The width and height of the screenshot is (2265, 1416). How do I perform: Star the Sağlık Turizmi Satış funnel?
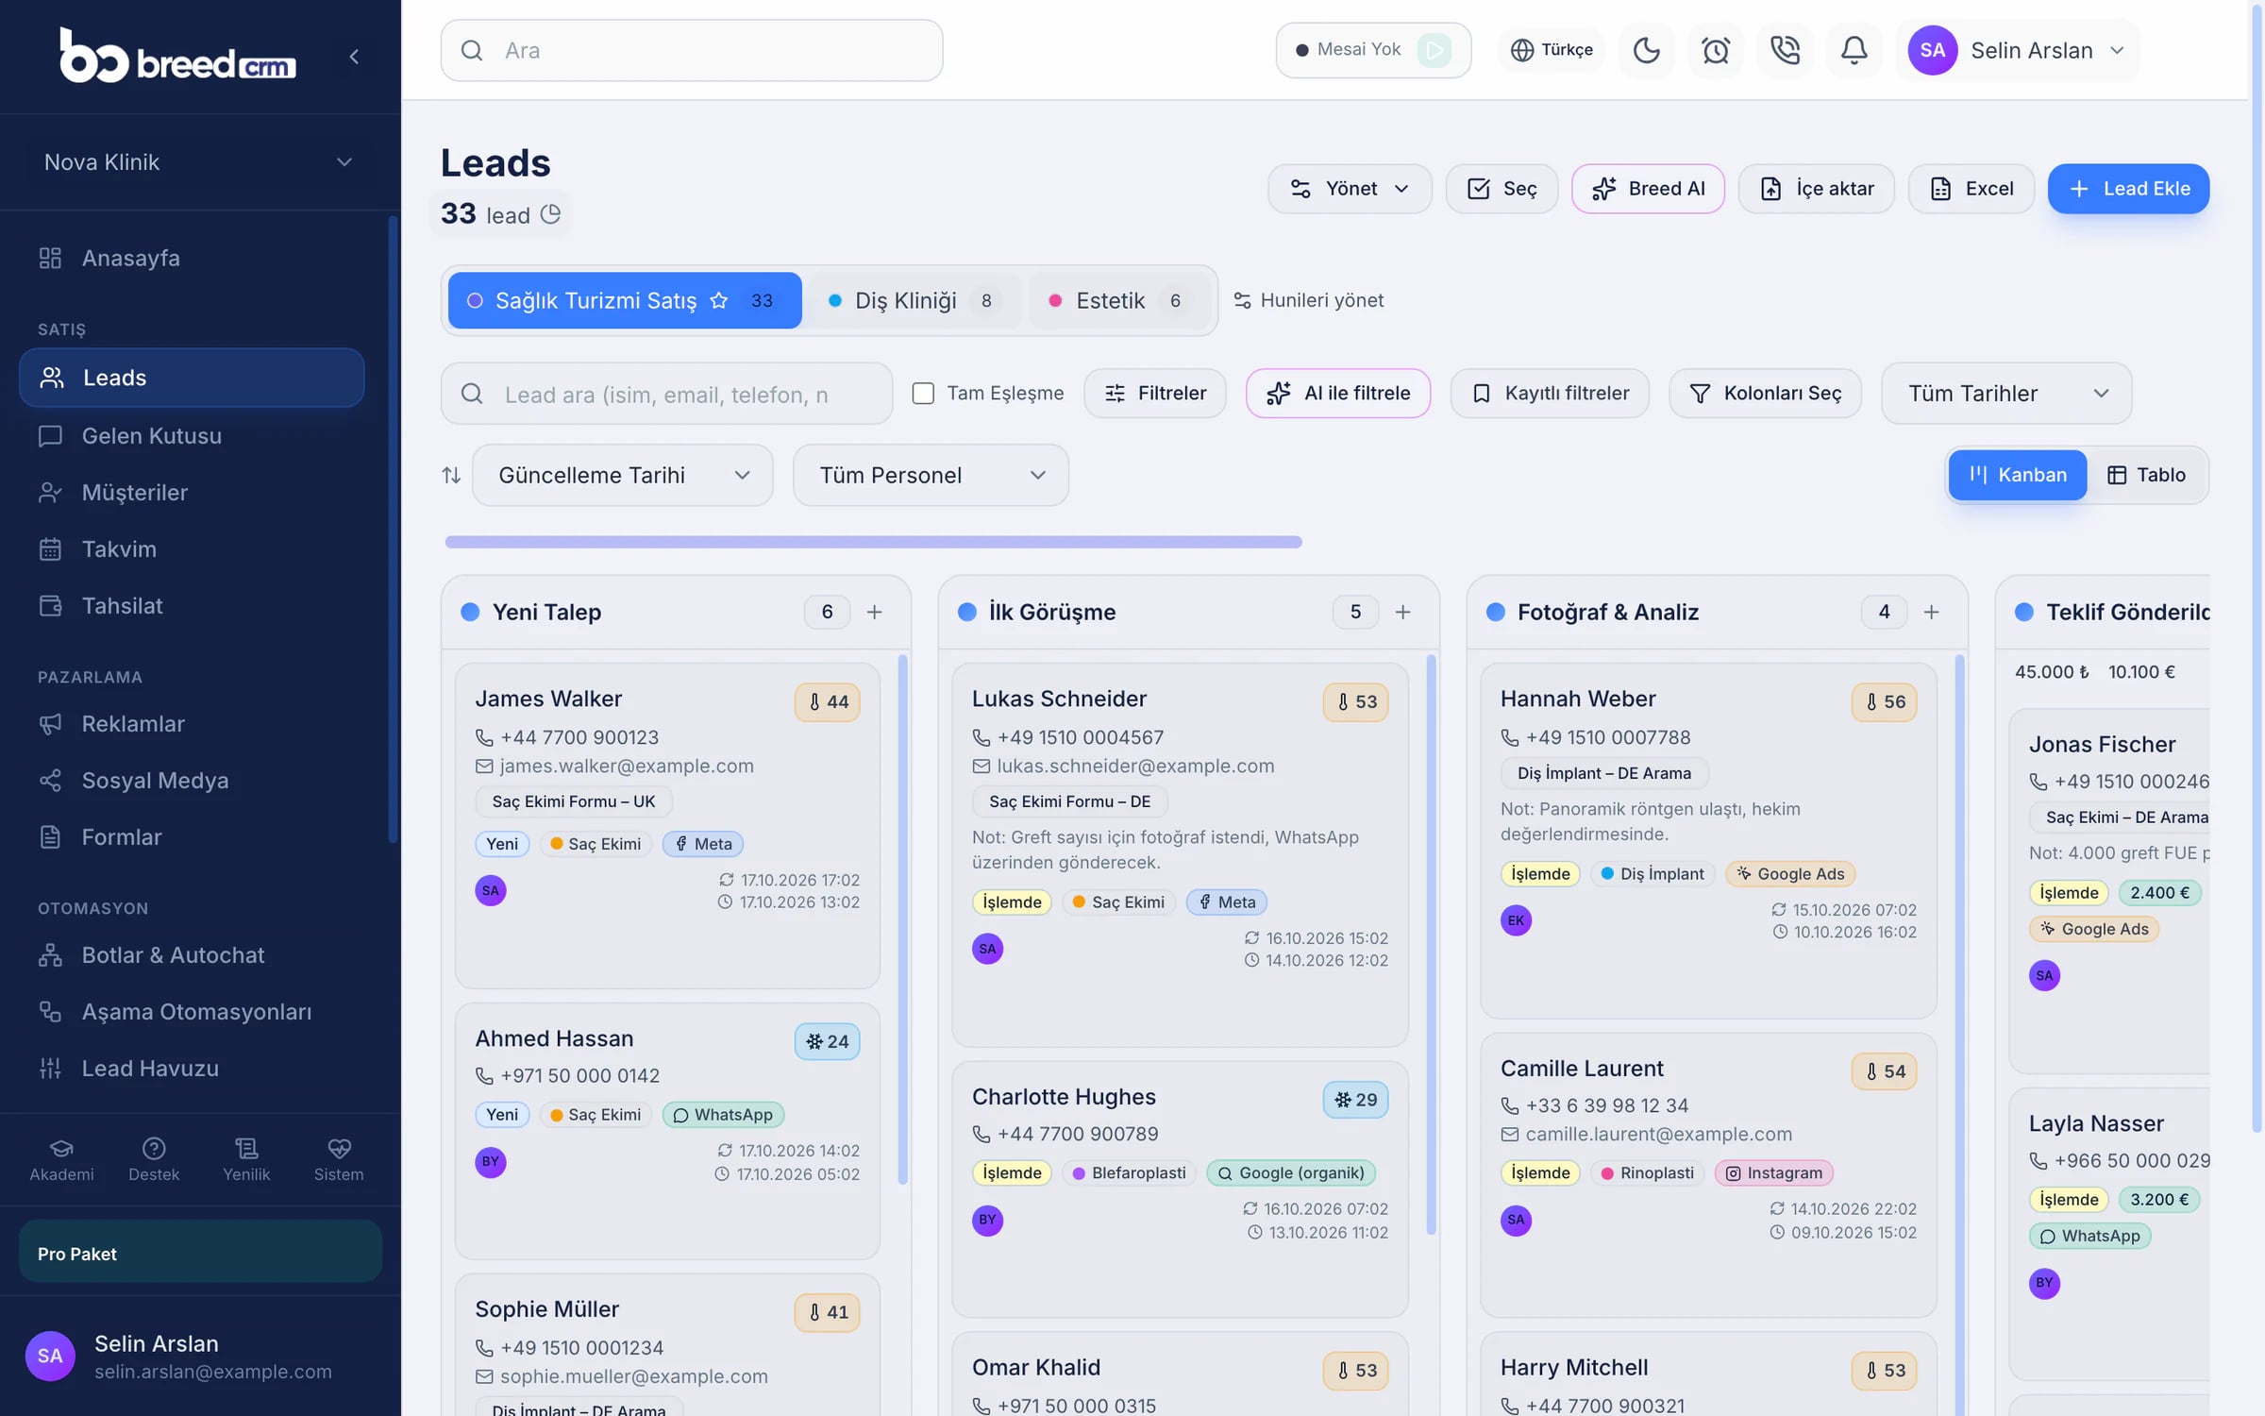719,300
